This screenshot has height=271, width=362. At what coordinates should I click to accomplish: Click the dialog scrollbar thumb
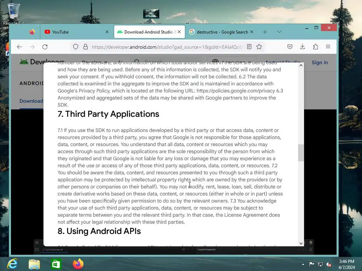pyautogui.click(x=301, y=152)
